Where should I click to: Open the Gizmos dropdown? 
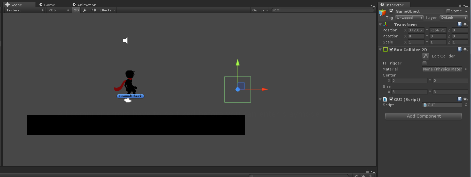(261, 10)
